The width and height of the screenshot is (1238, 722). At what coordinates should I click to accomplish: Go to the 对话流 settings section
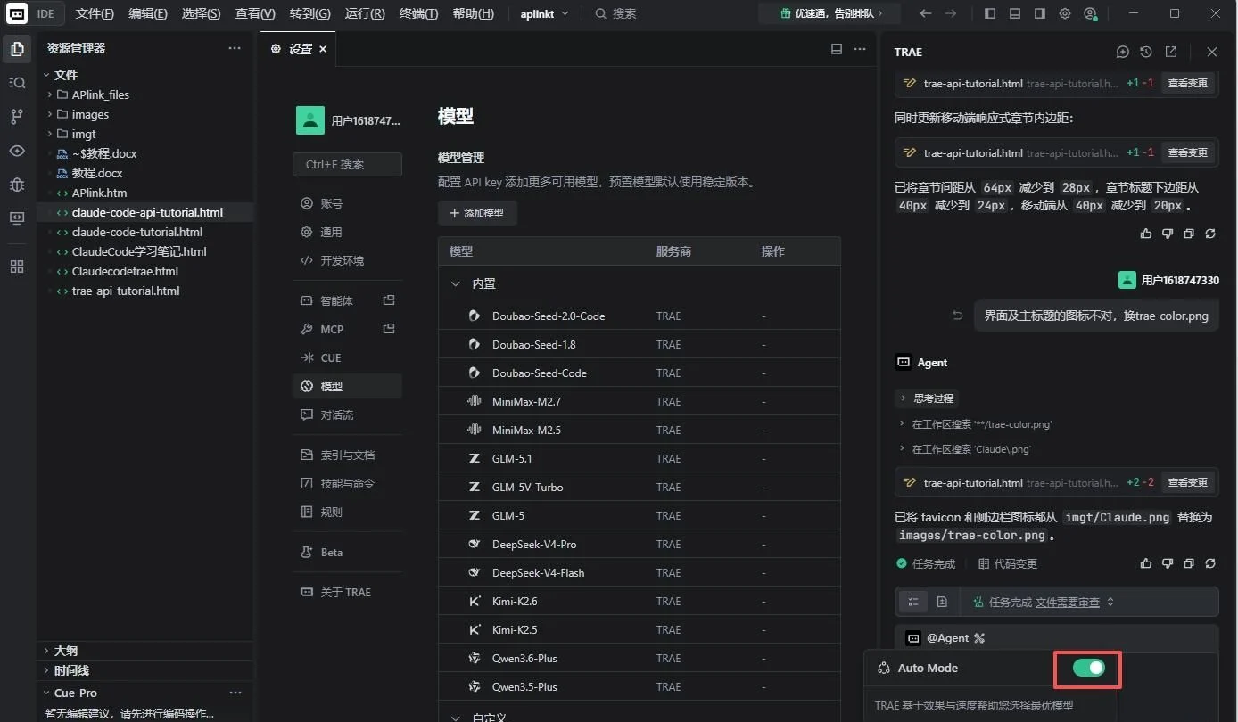point(347,414)
